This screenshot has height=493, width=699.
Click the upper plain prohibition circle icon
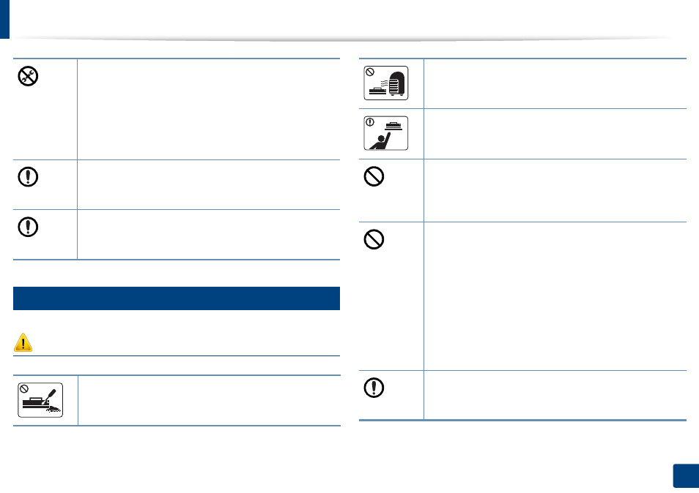coord(374,176)
